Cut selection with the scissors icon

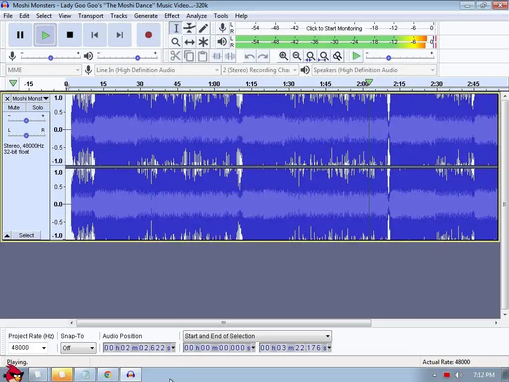[x=175, y=56]
